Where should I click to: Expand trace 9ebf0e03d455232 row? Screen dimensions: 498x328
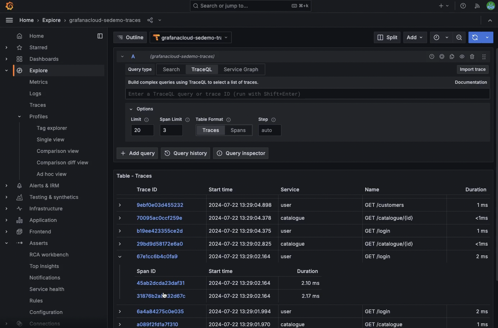120,205
